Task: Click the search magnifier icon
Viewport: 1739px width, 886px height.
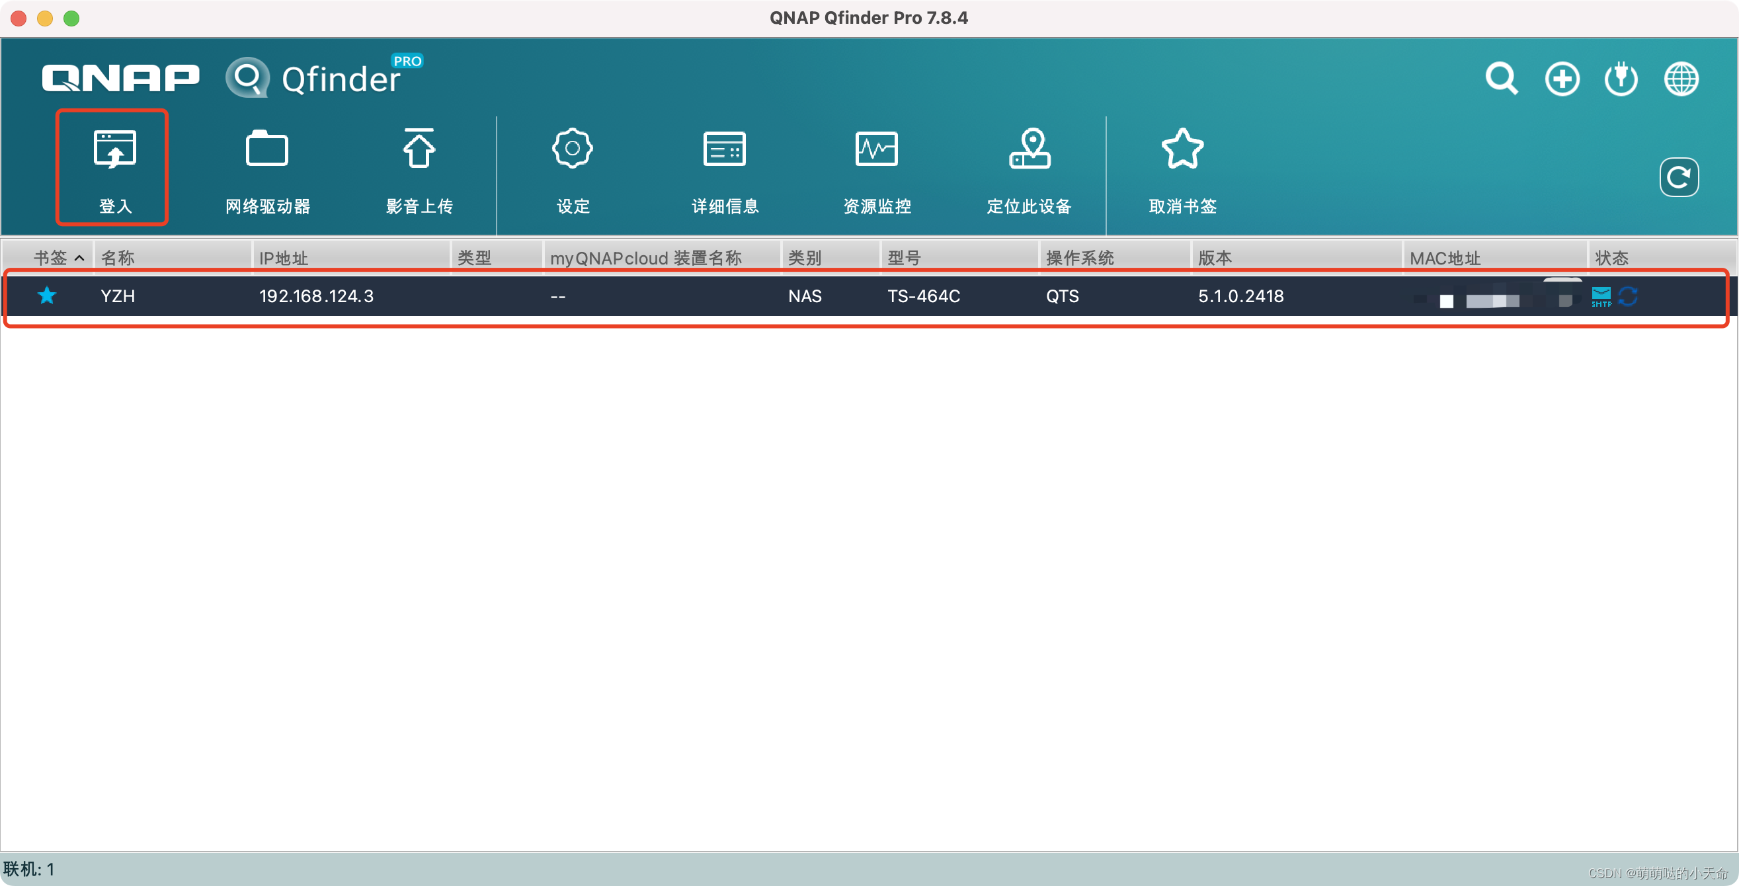Action: pos(1500,78)
